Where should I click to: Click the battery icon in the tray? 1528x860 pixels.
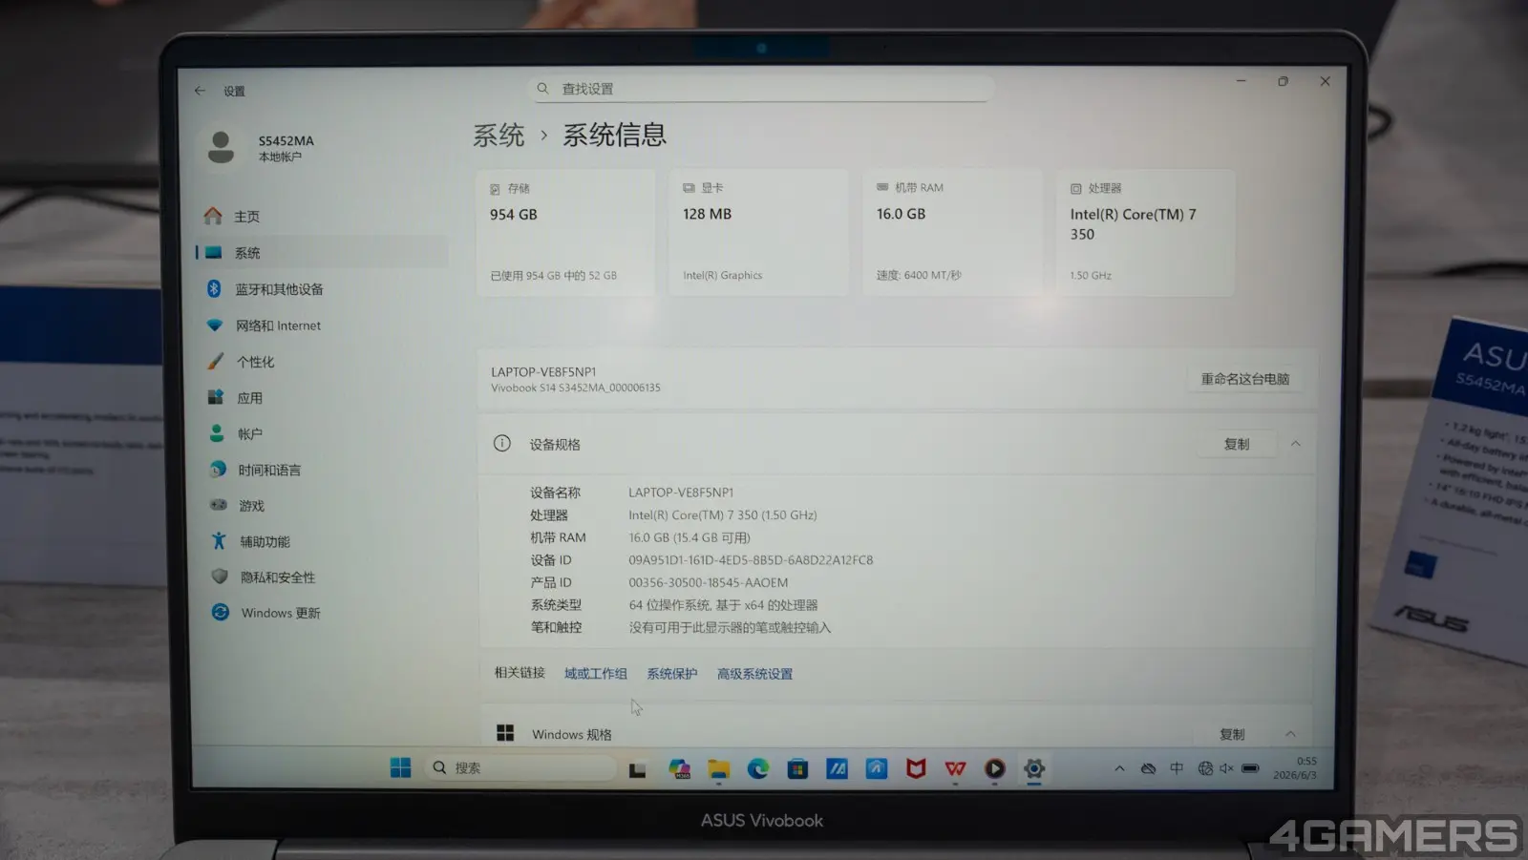click(1250, 768)
